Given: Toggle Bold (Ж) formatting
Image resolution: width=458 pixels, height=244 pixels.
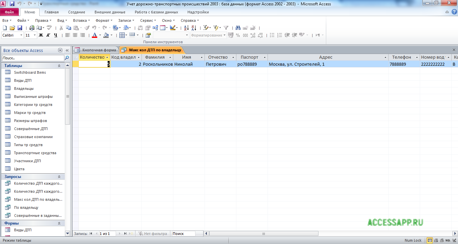Looking at the screenshot, I should [41, 35].
